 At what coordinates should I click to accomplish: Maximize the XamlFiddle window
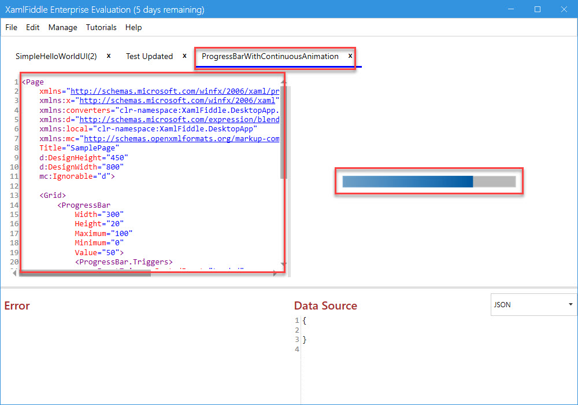pyautogui.click(x=538, y=9)
